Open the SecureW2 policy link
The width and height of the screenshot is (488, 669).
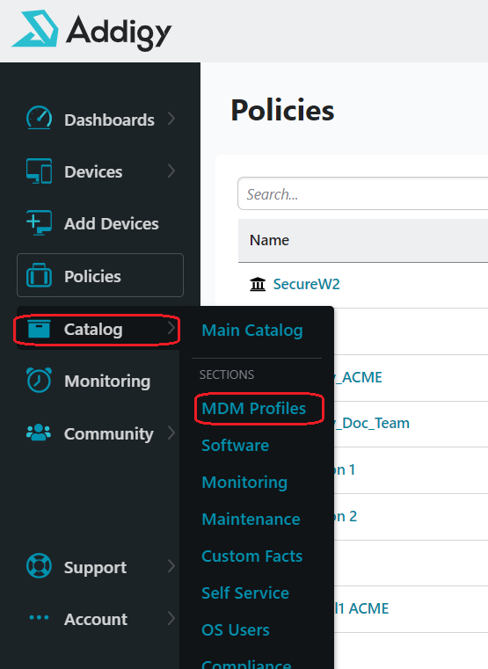click(306, 284)
